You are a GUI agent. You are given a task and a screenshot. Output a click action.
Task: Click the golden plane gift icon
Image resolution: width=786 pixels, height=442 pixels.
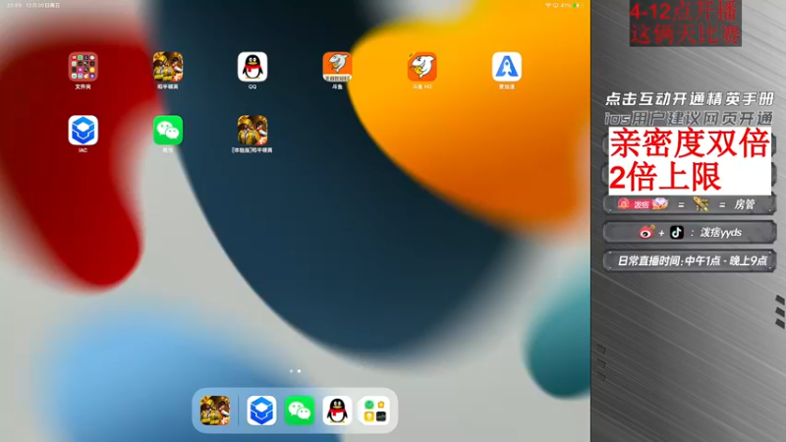coord(701,204)
